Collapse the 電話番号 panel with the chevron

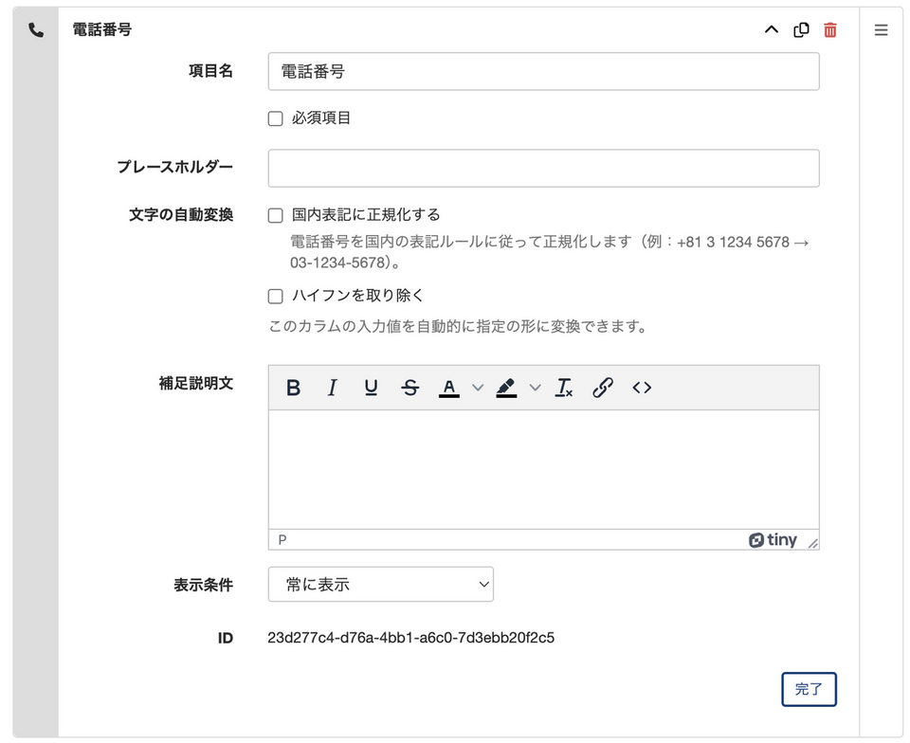[x=772, y=29]
